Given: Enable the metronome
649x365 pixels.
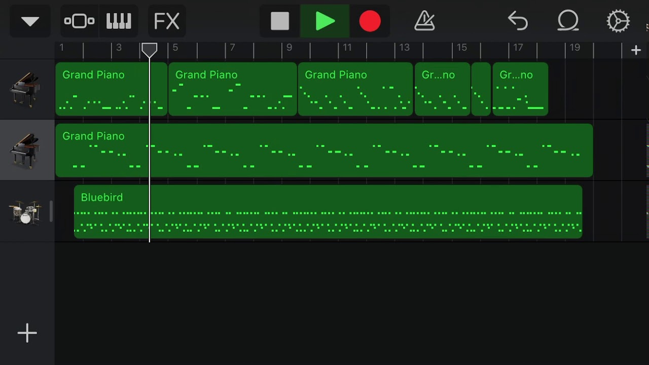Looking at the screenshot, I should [425, 21].
